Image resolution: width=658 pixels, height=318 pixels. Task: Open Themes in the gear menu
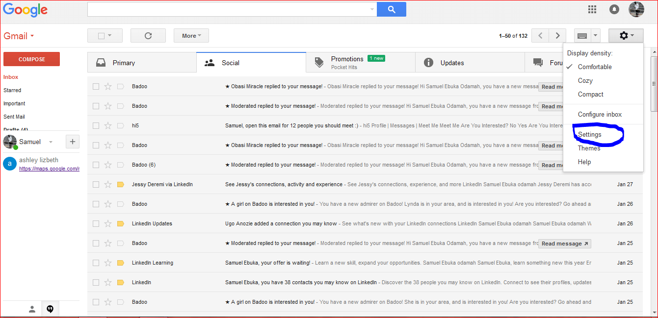589,148
